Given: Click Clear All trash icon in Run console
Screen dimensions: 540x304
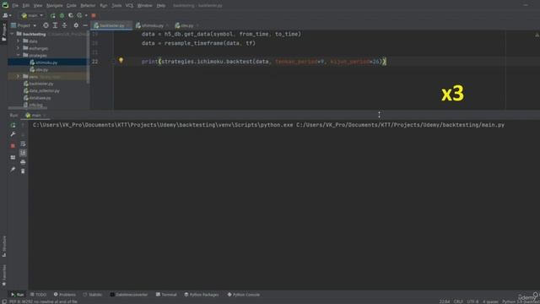Looking at the screenshot, I should (x=23, y=171).
